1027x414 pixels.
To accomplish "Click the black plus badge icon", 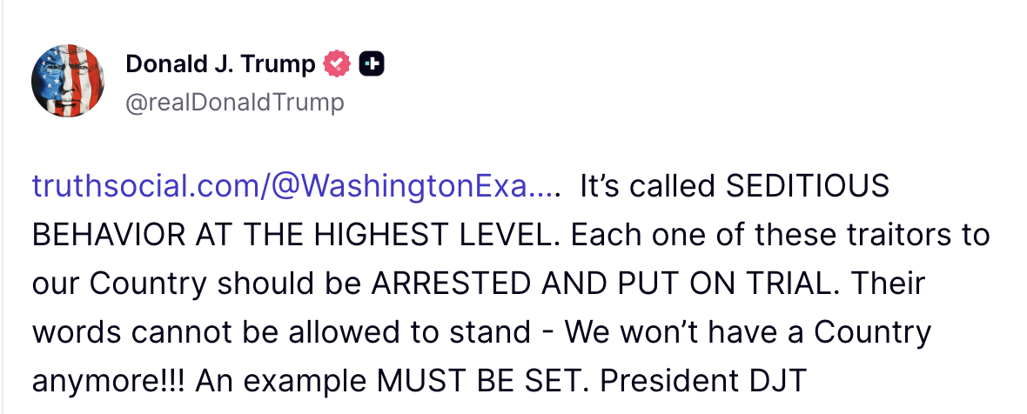I will pyautogui.click(x=372, y=63).
